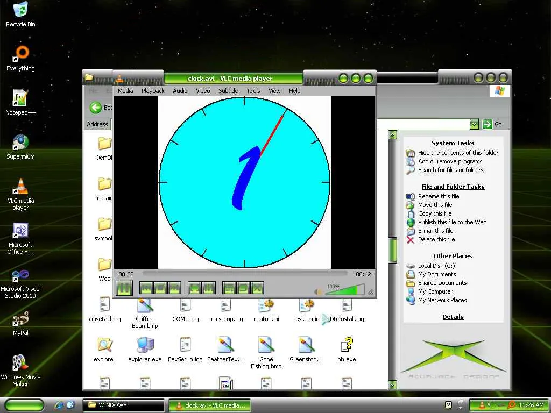This screenshot has height=413, width=551.
Task: Click E-mail this file
Action: [x=435, y=231]
